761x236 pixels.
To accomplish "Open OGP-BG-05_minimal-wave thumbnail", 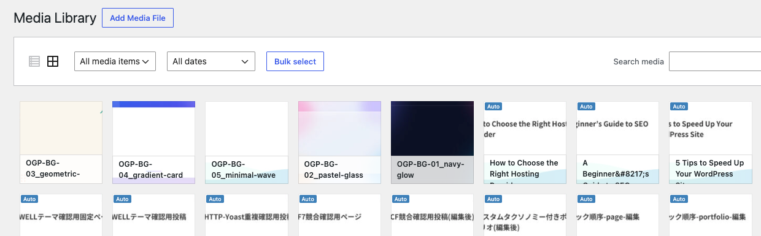I will click(x=247, y=142).
